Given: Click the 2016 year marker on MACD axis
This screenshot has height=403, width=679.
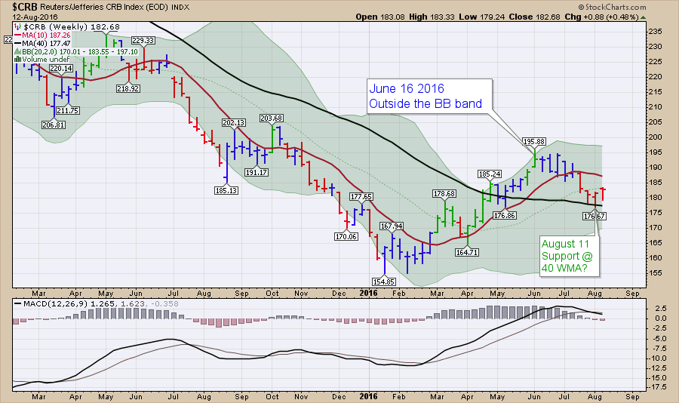Looking at the screenshot, I should click(x=368, y=396).
